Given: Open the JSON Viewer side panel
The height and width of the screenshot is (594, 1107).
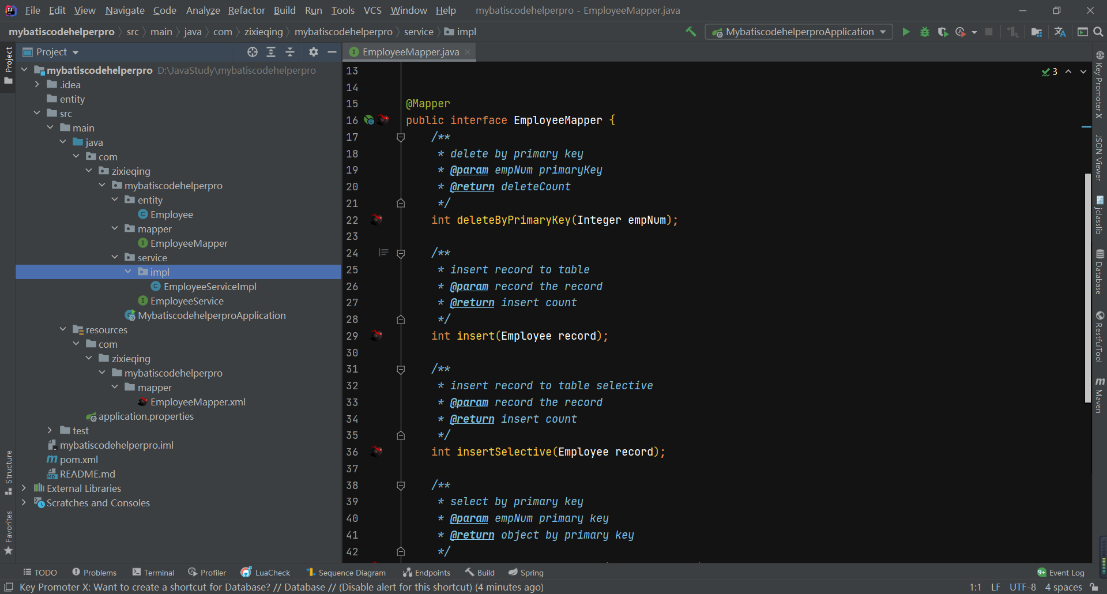Looking at the screenshot, I should click(1100, 158).
